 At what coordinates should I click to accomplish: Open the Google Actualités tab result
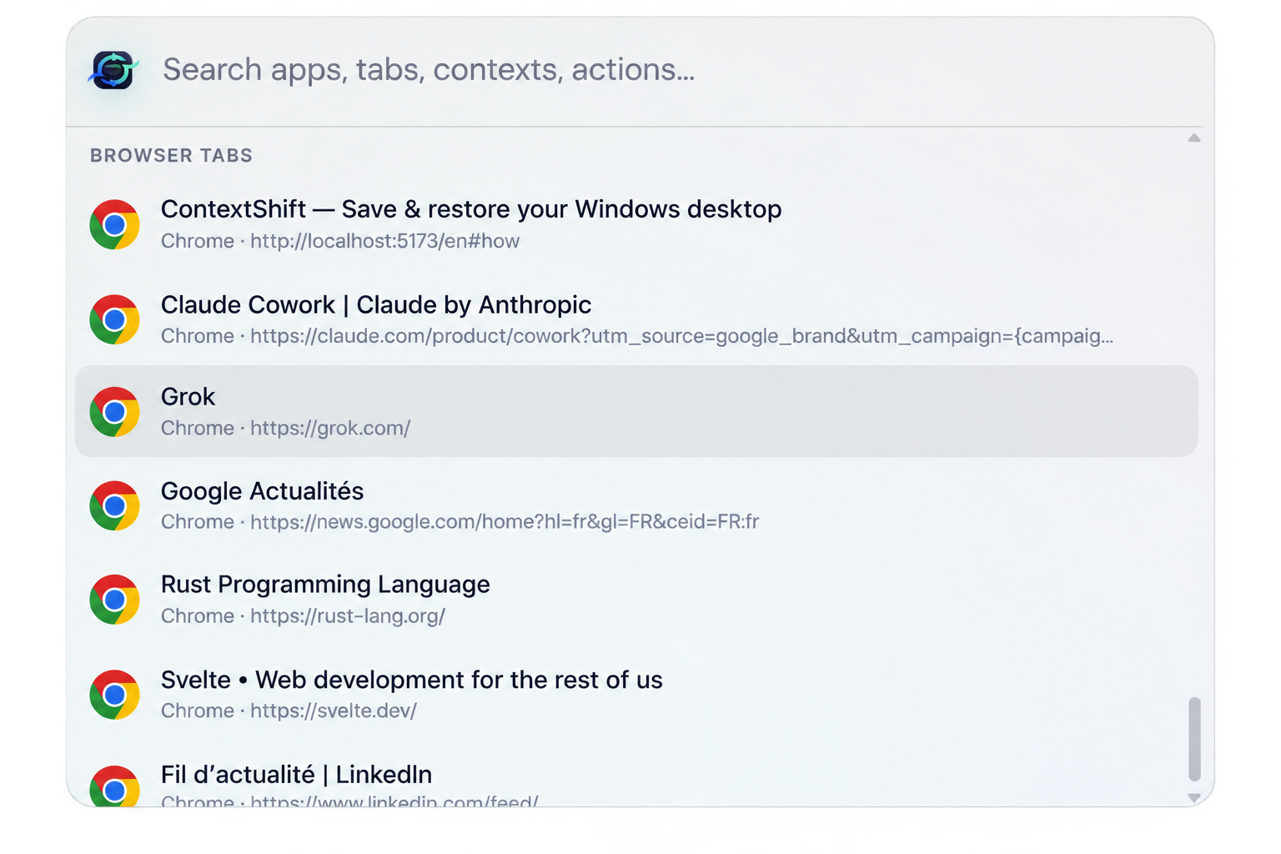click(x=636, y=505)
